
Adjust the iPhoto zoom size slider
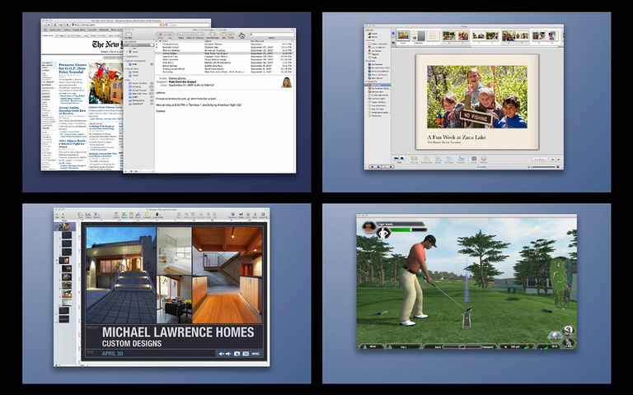543,167
